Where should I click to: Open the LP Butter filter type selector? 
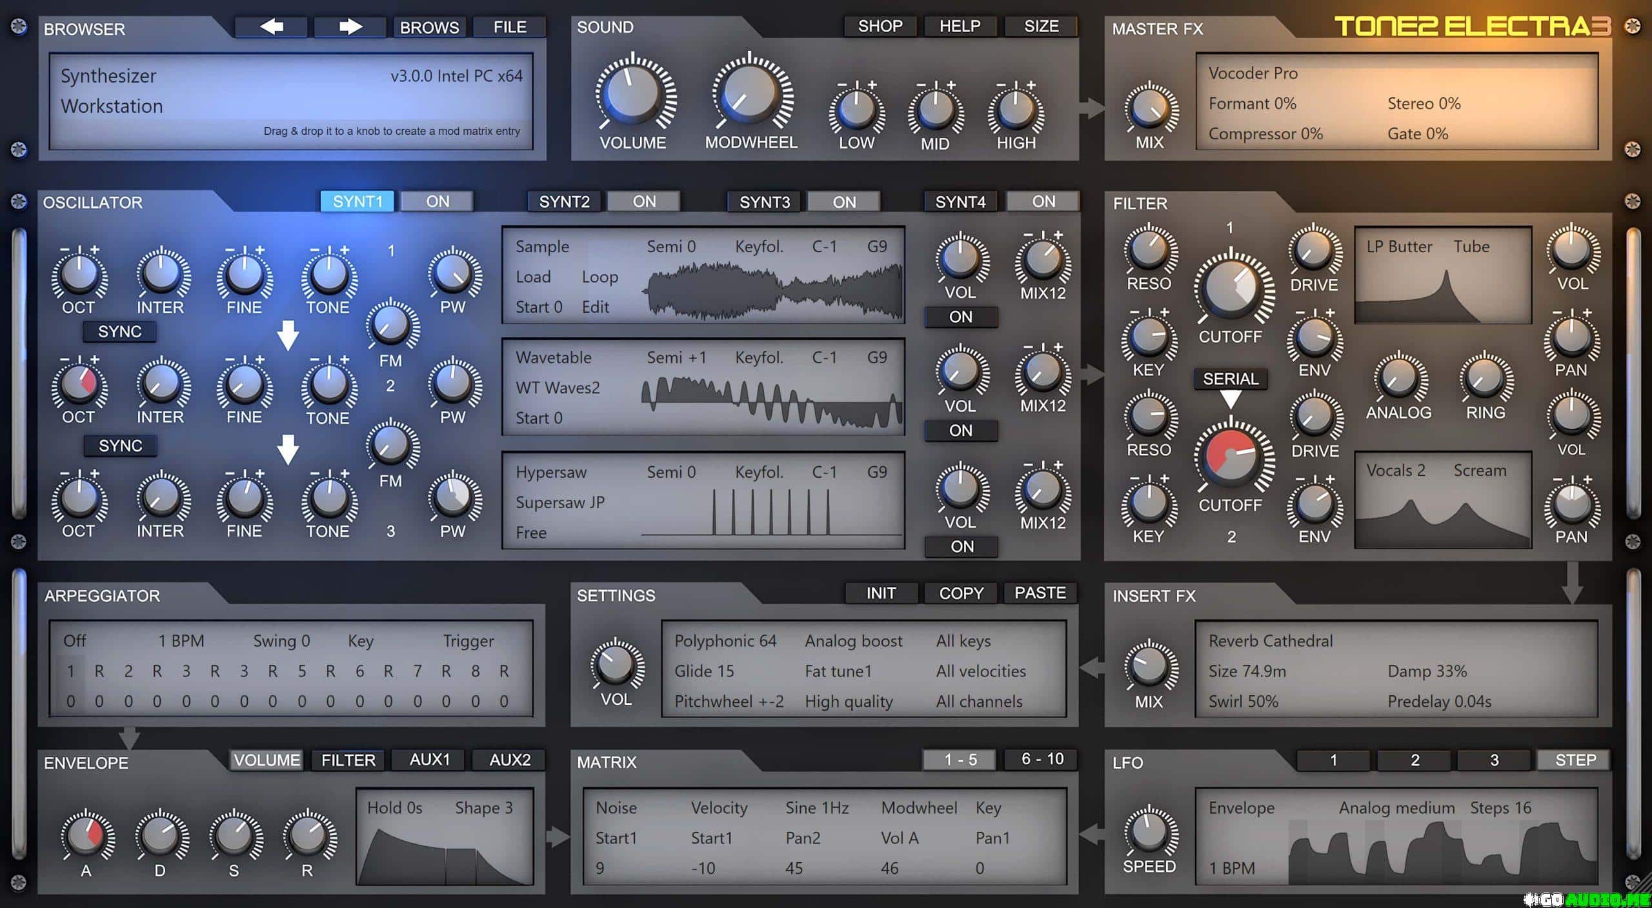coord(1399,246)
